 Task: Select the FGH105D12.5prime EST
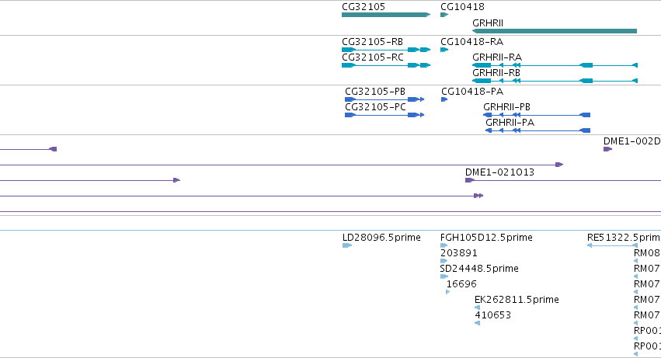[444, 245]
